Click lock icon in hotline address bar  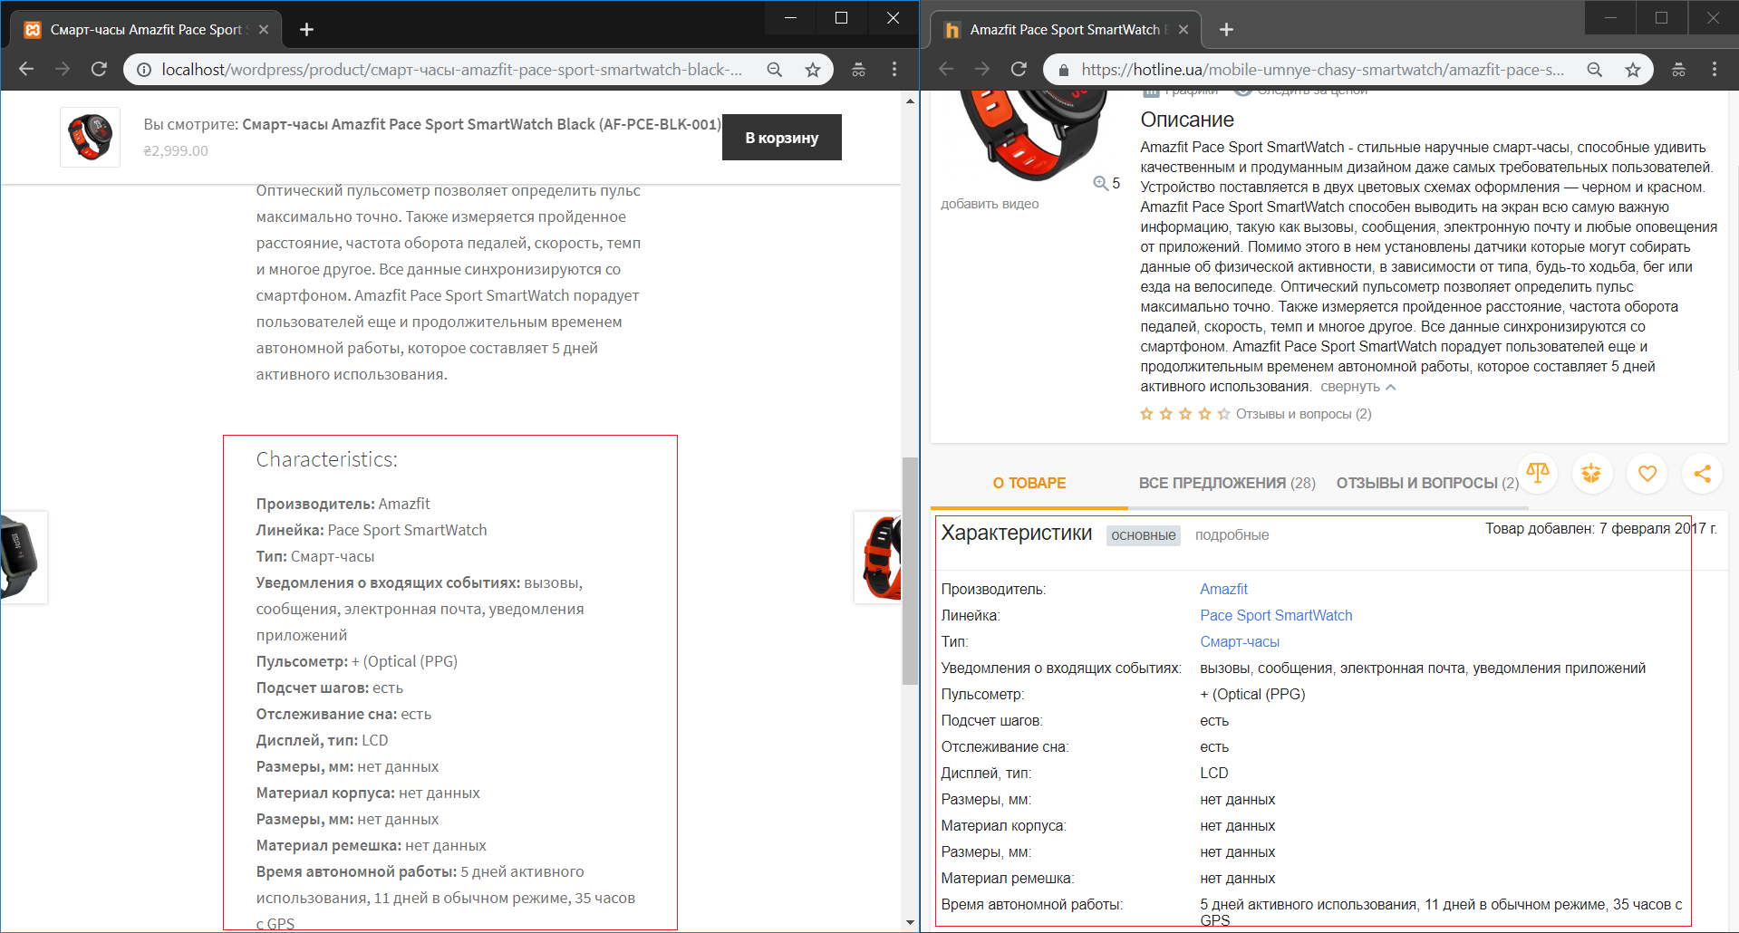pos(1064,70)
